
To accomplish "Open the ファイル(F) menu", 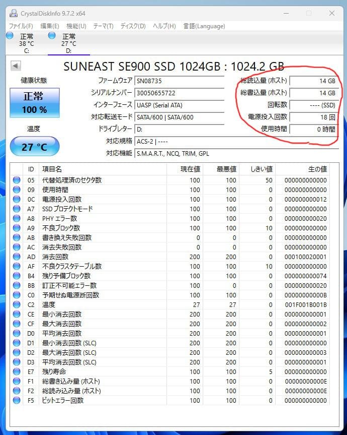I will coord(21,26).
